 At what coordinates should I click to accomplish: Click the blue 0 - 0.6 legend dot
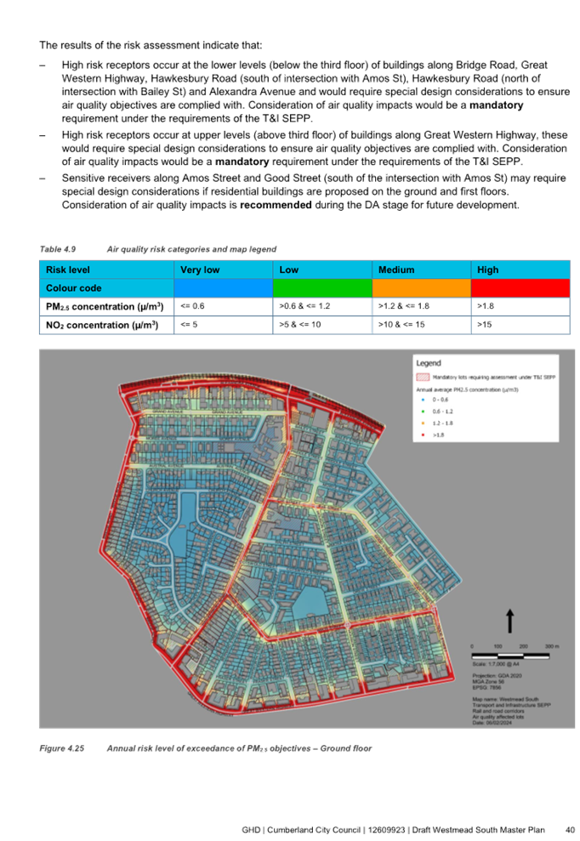pos(423,400)
